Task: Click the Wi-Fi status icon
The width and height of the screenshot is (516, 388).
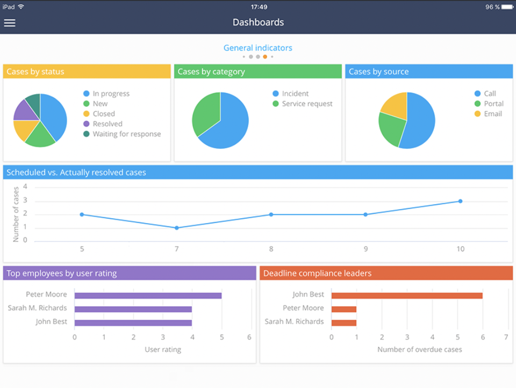Action: pyautogui.click(x=20, y=6)
